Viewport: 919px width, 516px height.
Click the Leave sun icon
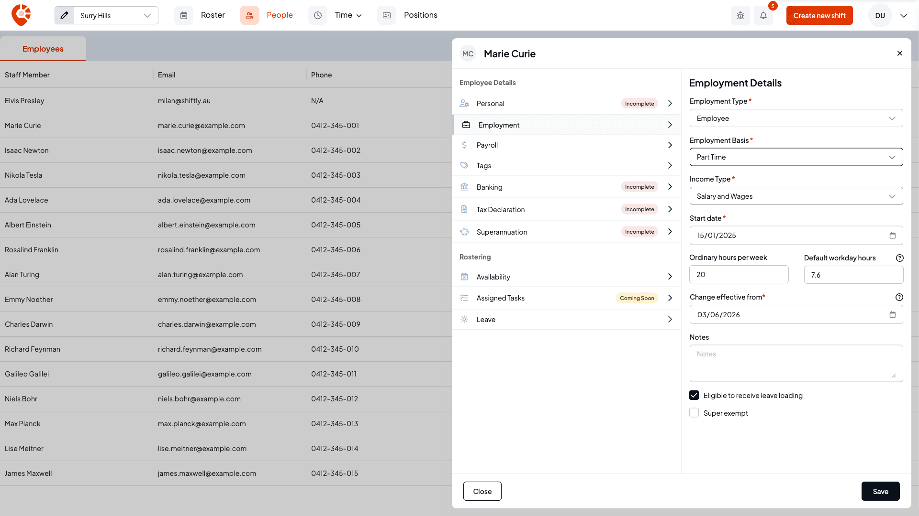464,319
